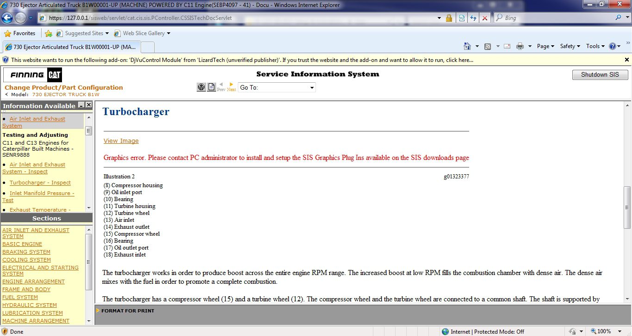This screenshot has width=632, height=336.
Task: Click Change Product/Part Configuration link
Action: tap(64, 87)
